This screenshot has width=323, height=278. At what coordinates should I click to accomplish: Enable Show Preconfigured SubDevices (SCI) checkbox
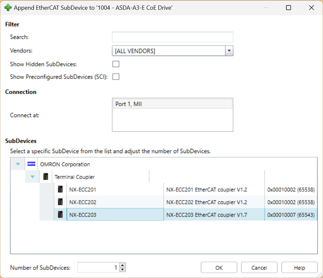coord(116,77)
